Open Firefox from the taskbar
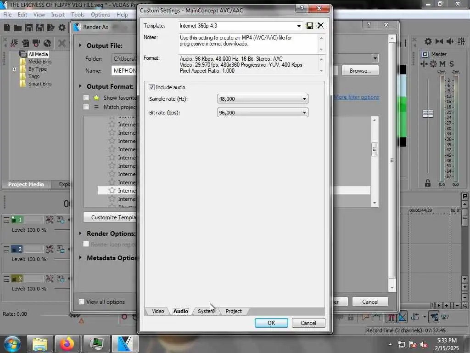This screenshot has height=353, width=470. click(67, 344)
